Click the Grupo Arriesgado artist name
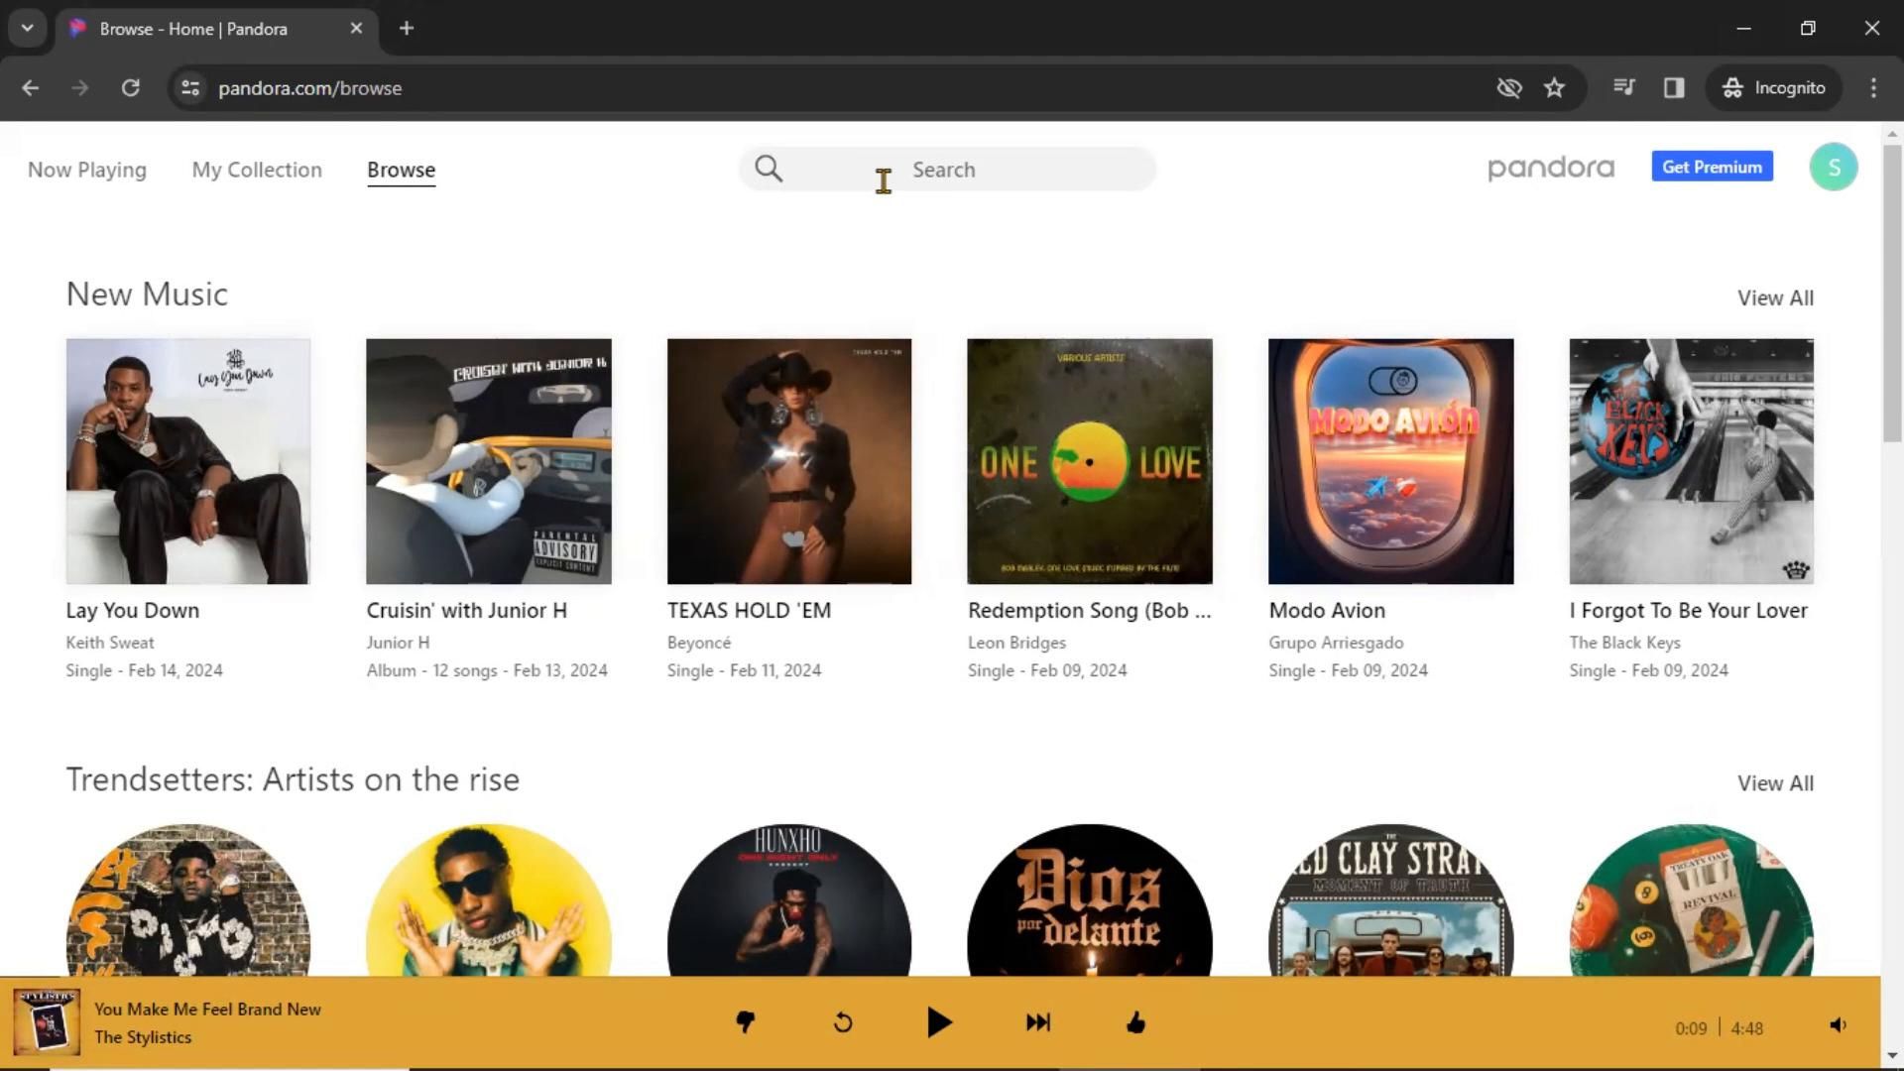The image size is (1904, 1071). click(x=1336, y=643)
